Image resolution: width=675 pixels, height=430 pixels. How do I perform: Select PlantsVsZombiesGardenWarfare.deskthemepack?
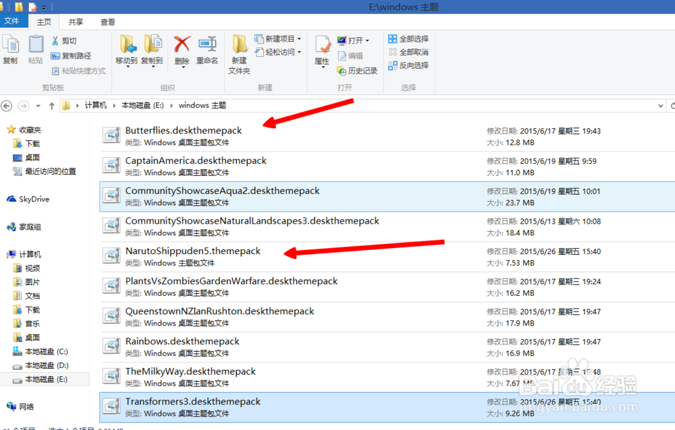(387, 287)
